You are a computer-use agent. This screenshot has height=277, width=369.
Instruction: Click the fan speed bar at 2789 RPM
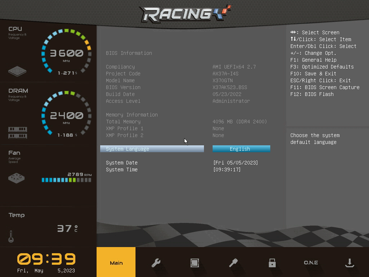(x=66, y=180)
